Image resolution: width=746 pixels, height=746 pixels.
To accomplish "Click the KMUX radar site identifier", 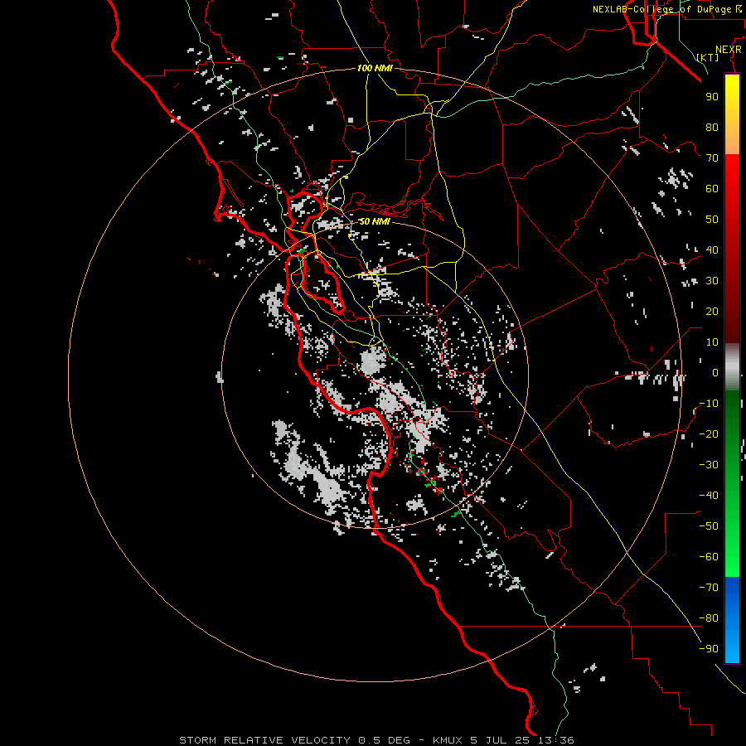I will click(448, 740).
